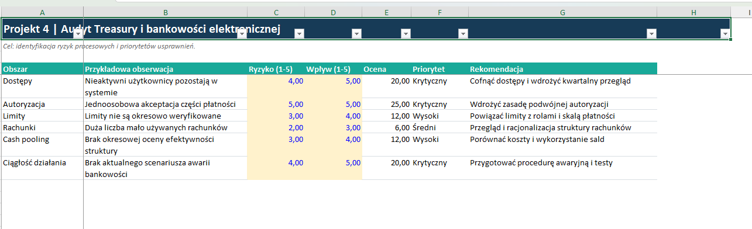This screenshot has height=229, width=752.
Task: Open the filter dropdown in column E
Action: pos(406,34)
